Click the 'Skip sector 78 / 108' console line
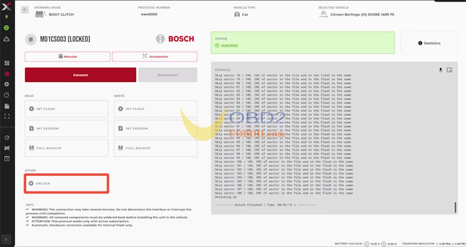The image size is (466, 247). [283, 75]
